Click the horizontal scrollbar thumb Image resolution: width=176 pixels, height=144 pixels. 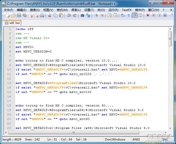[x=74, y=133]
